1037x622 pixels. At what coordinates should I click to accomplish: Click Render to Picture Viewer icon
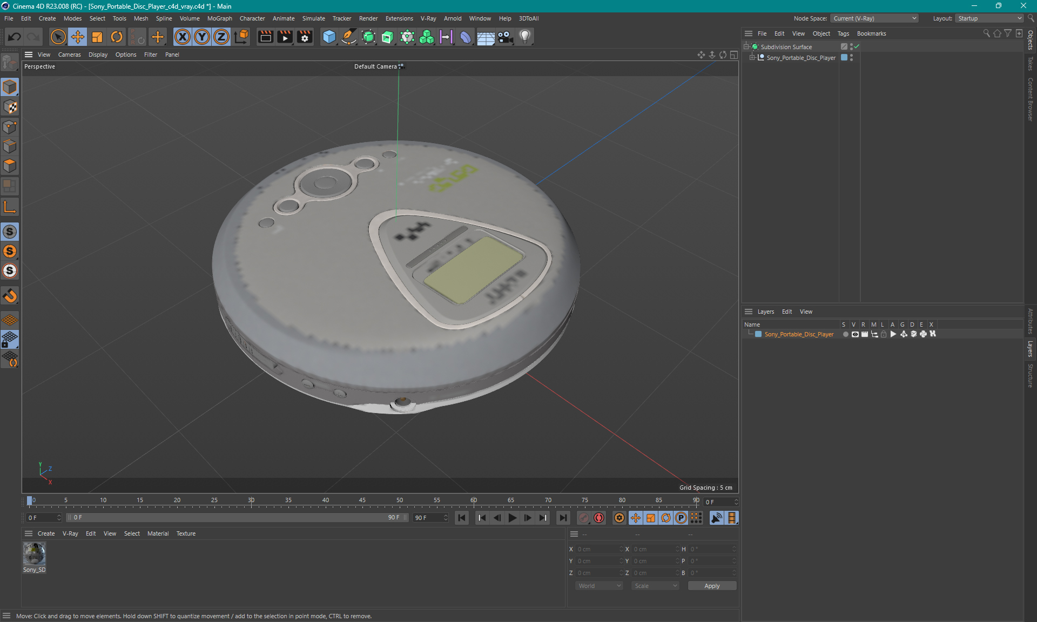(285, 37)
